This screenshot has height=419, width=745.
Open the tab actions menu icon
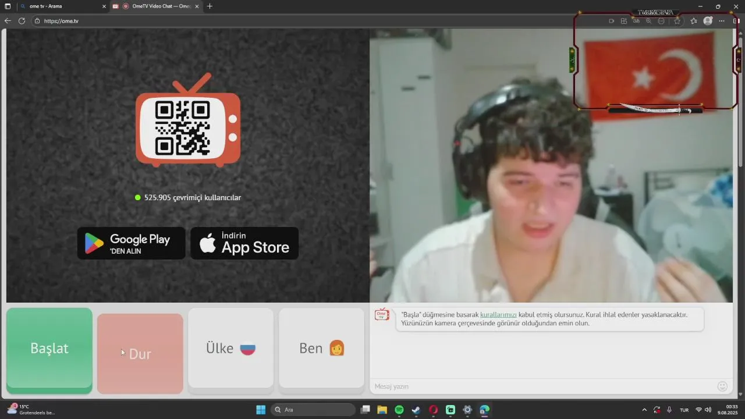[x=8, y=6]
